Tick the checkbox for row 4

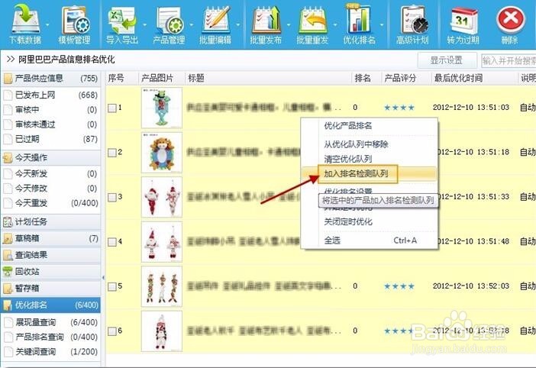click(112, 242)
